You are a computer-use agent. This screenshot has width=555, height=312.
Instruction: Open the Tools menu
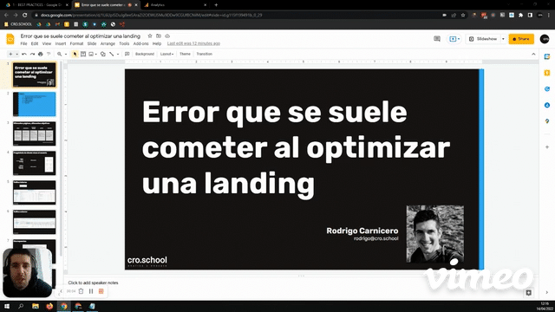[124, 43]
